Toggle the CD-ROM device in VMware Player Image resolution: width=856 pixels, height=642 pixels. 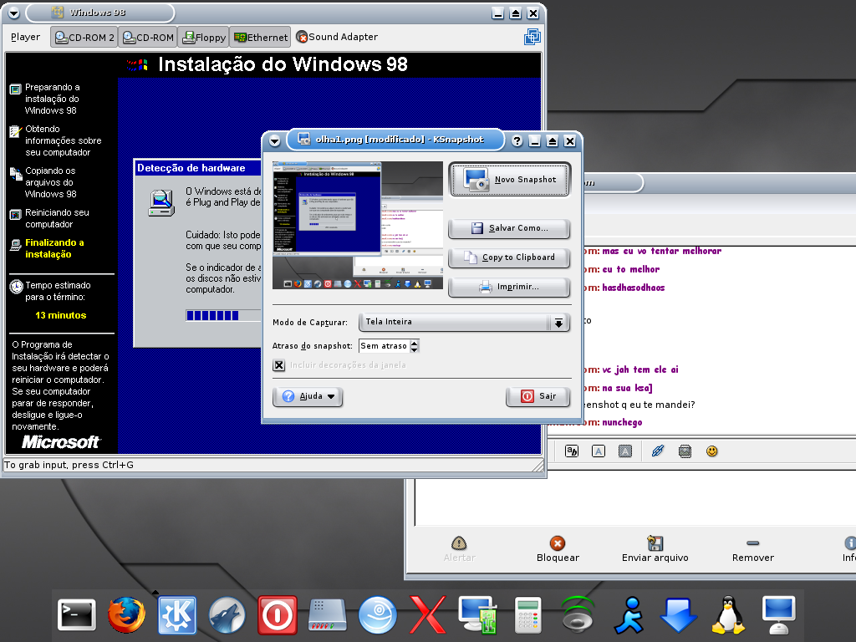(x=148, y=37)
